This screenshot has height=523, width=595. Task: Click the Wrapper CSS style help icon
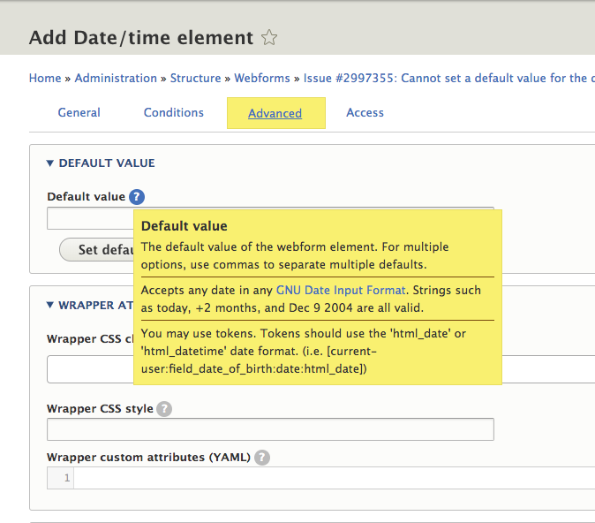click(x=164, y=409)
